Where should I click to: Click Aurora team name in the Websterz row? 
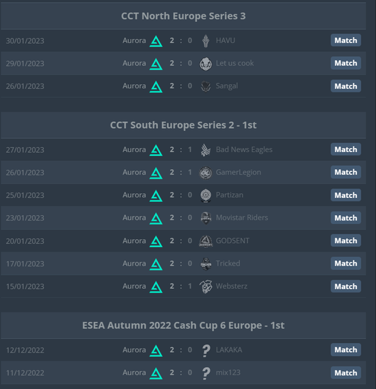(134, 286)
